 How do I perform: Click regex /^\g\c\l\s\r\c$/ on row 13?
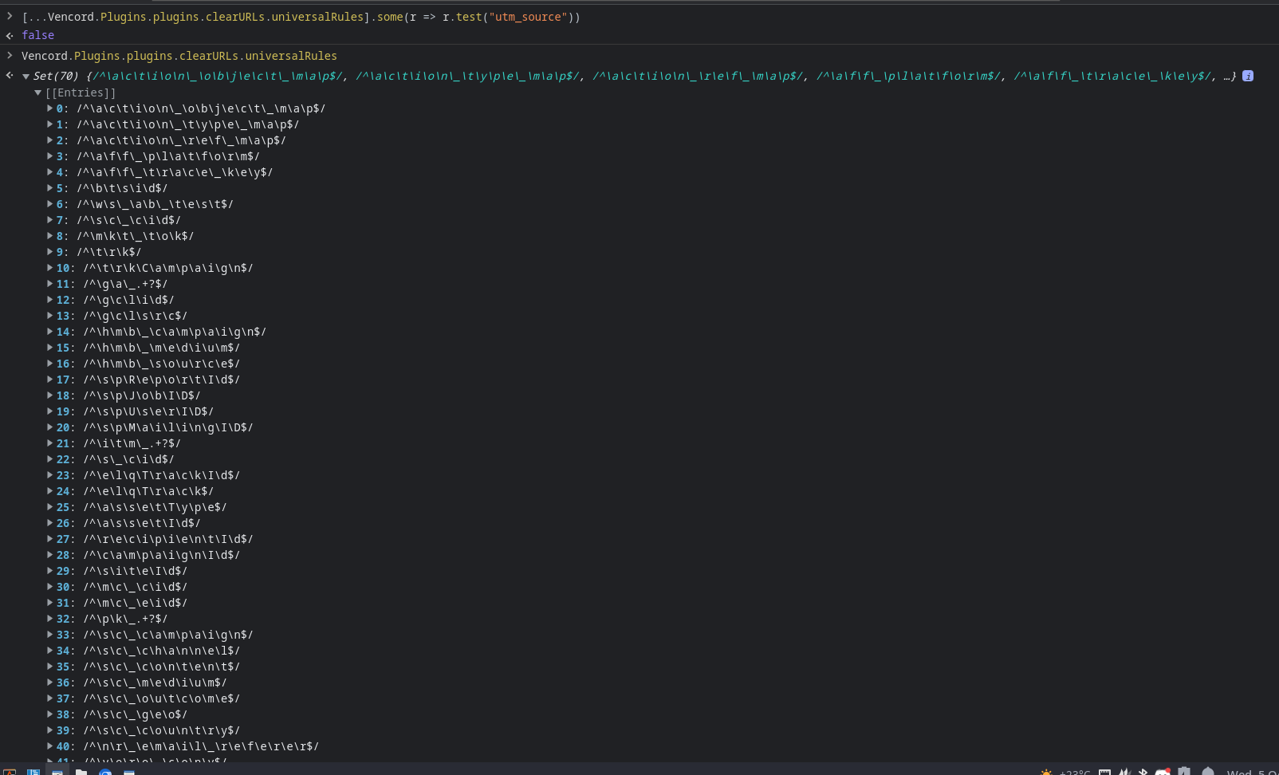pos(136,316)
